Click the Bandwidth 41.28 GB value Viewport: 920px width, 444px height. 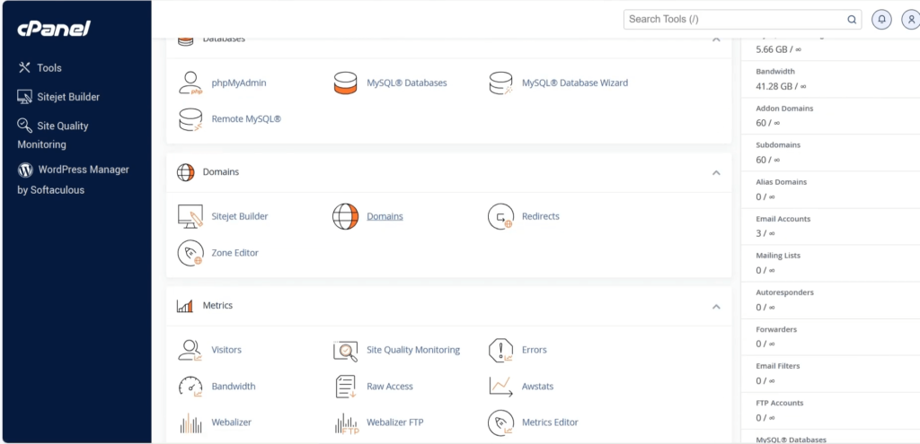tap(781, 87)
